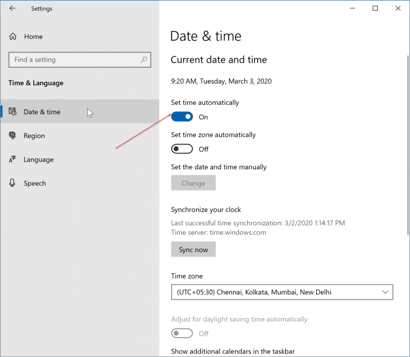The image size is (410, 357).
Task: Click the Settings window title text
Action: tap(42, 9)
